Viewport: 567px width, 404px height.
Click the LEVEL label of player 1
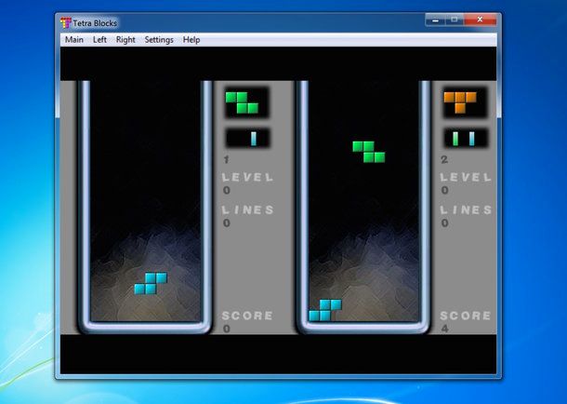point(247,177)
